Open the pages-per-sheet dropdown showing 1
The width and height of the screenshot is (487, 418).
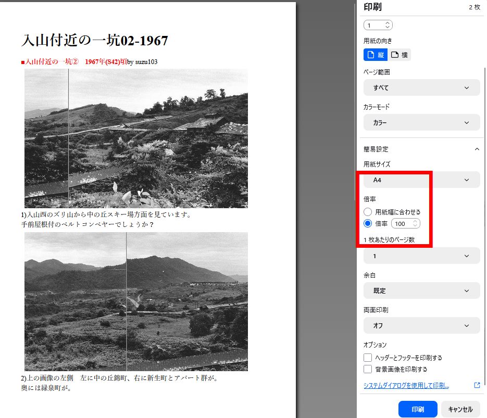tap(421, 256)
